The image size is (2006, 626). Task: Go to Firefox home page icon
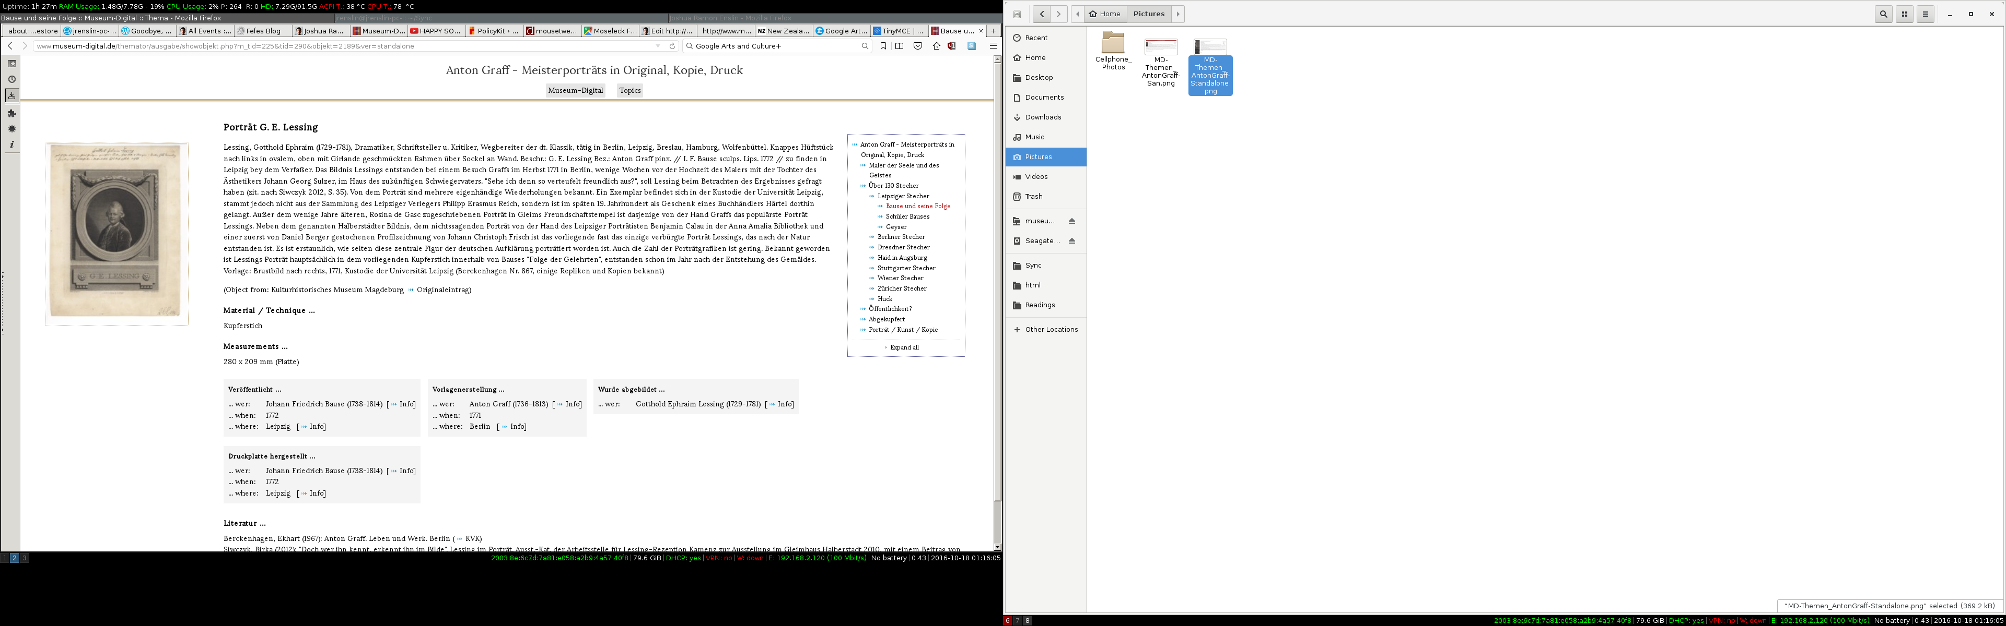(936, 46)
